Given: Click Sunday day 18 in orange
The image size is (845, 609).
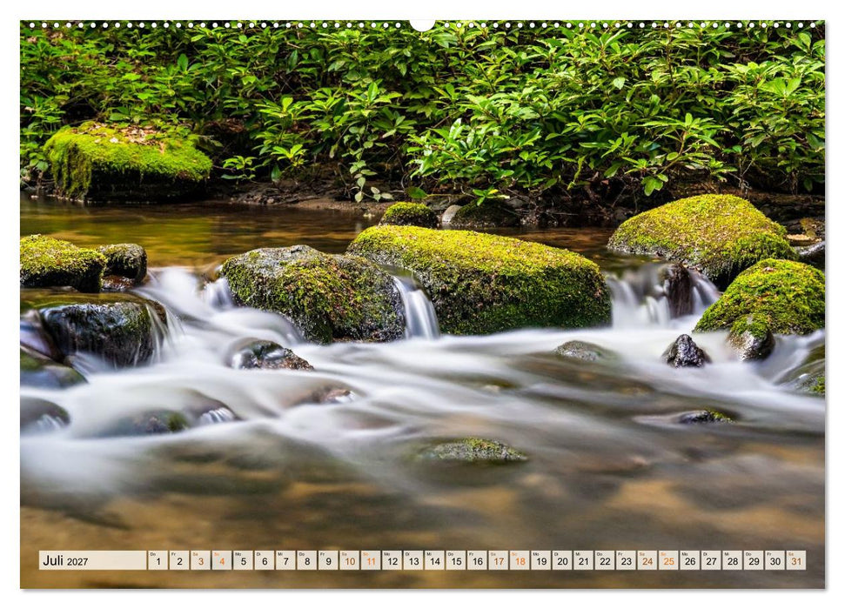Looking at the screenshot, I should click(x=520, y=560).
